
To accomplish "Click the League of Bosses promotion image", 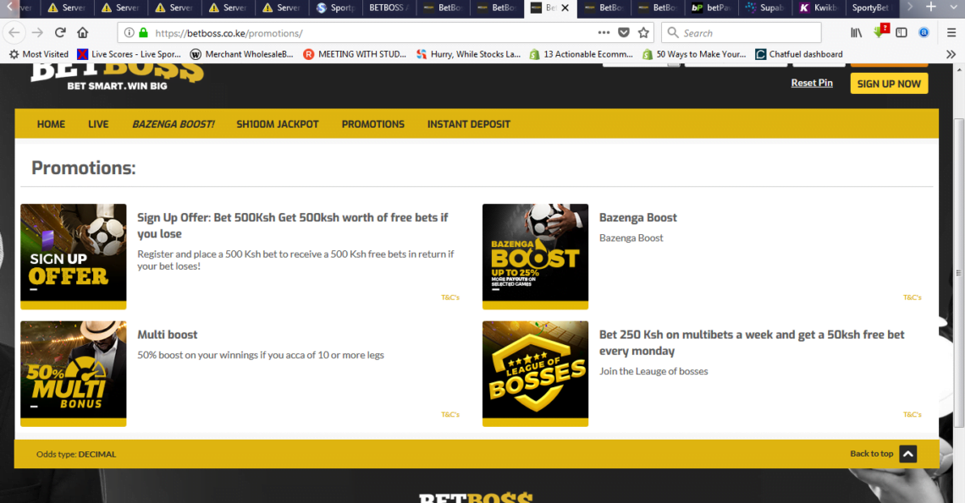I will pyautogui.click(x=536, y=374).
